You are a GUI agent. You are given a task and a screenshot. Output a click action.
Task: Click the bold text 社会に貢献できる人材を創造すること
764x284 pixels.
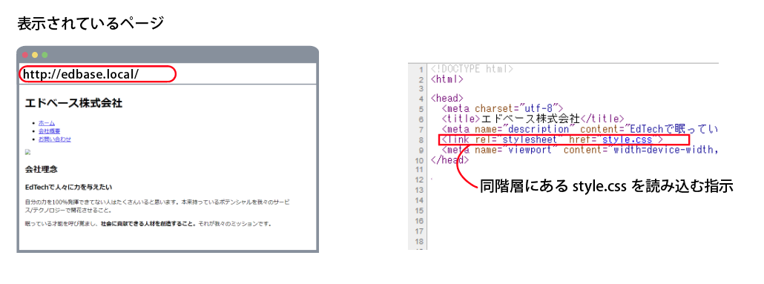[x=148, y=224]
